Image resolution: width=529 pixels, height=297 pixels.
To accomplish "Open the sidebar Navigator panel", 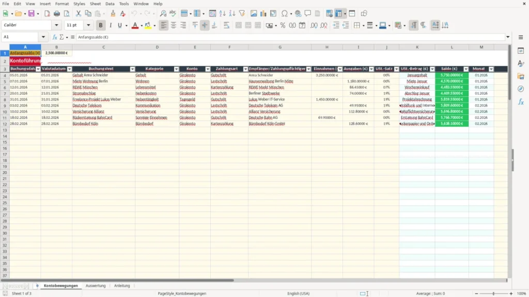I will [x=521, y=89].
